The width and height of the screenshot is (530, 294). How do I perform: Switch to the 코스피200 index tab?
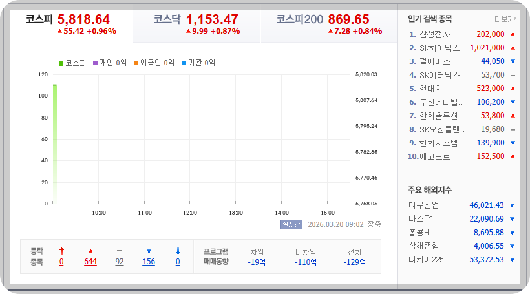click(x=329, y=25)
